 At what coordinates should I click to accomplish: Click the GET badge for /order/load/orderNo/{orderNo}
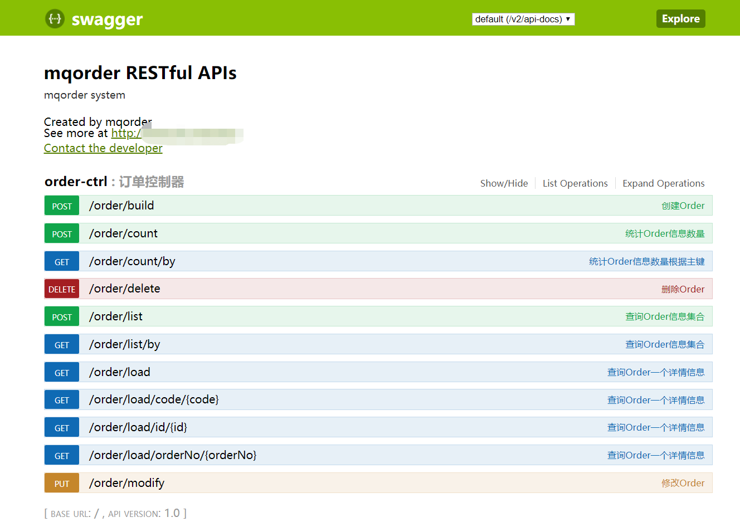(62, 455)
